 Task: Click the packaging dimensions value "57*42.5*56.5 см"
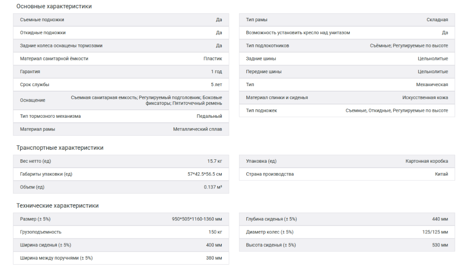pyautogui.click(x=205, y=174)
